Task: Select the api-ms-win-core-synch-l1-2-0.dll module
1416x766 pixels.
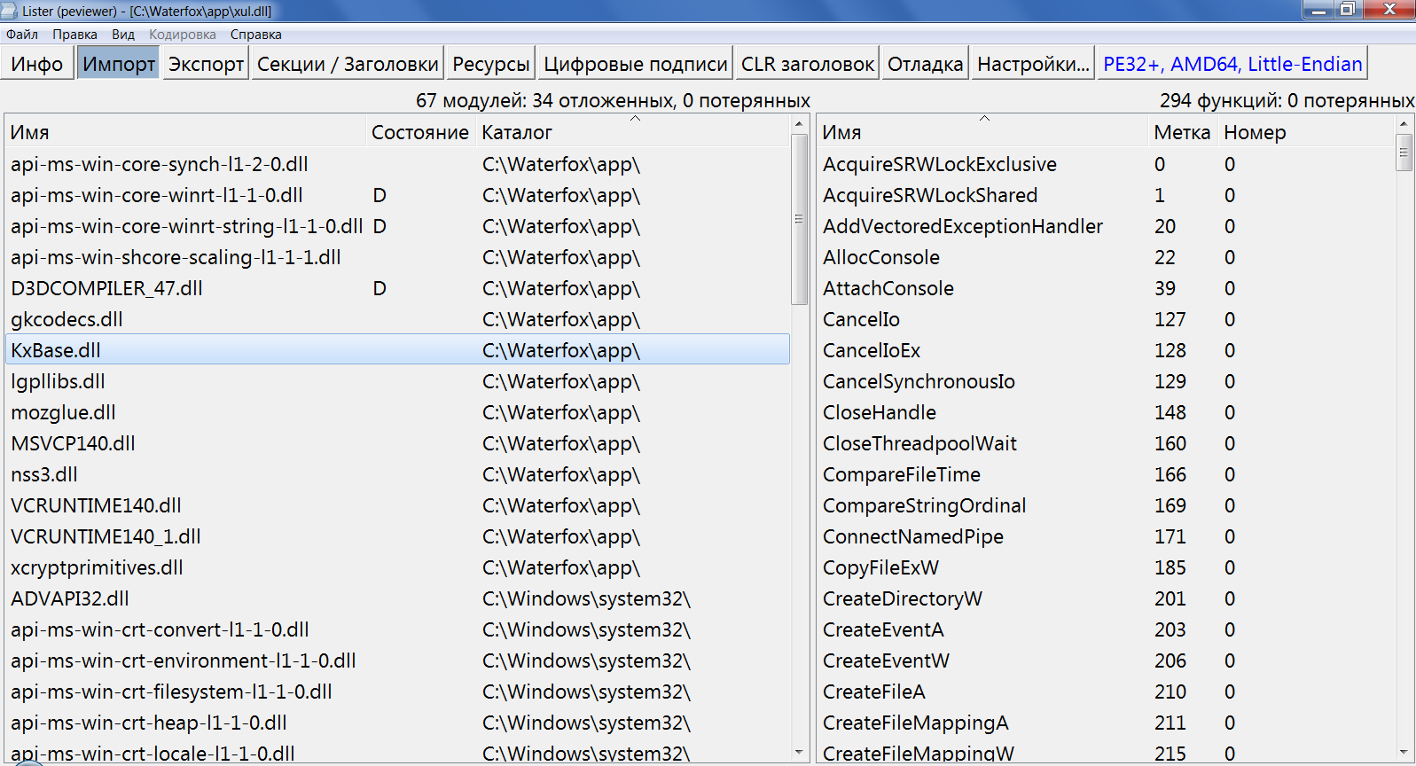Action: [397, 164]
